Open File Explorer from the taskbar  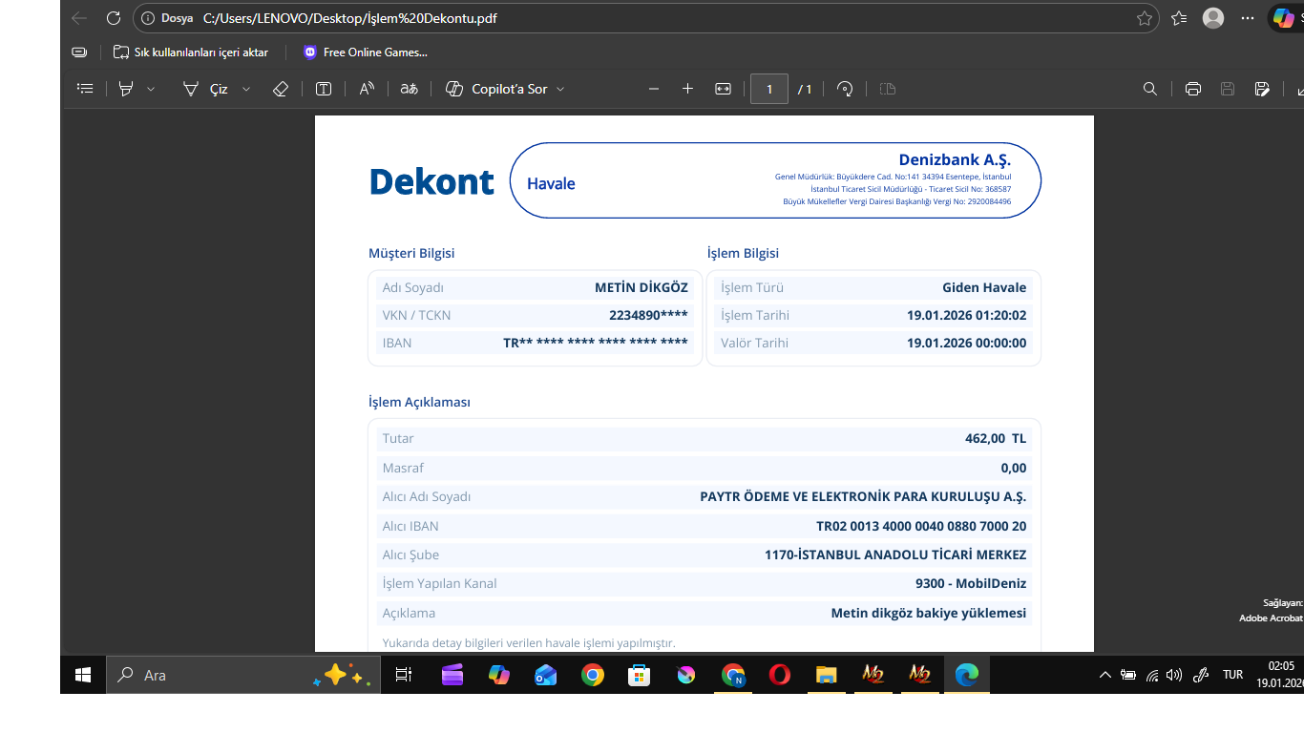point(826,675)
